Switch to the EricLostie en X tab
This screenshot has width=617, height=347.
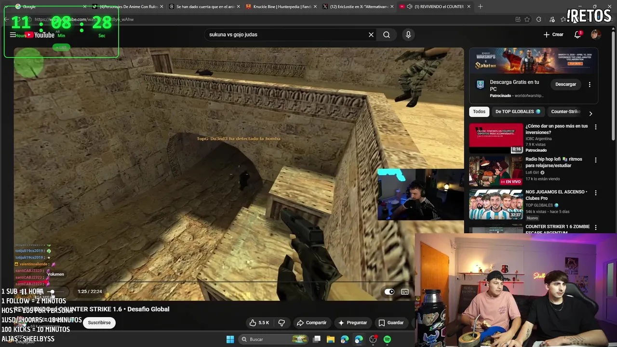358,7
